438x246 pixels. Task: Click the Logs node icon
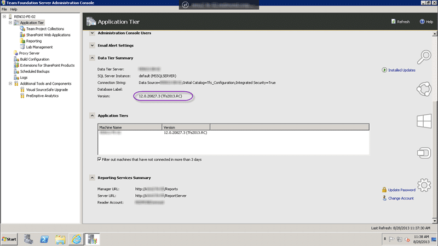click(x=16, y=78)
